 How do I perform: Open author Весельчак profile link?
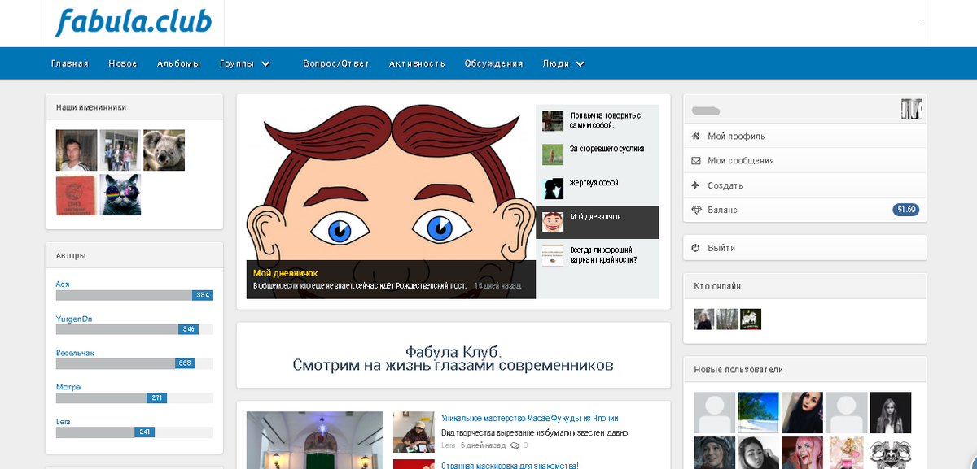coord(75,353)
